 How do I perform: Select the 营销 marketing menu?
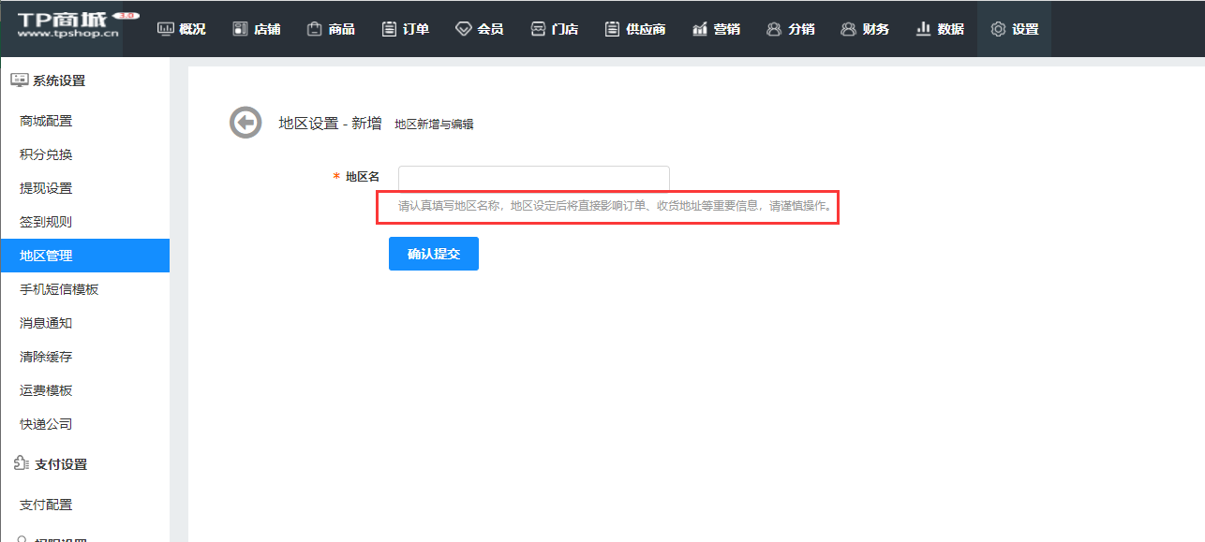tap(716, 29)
